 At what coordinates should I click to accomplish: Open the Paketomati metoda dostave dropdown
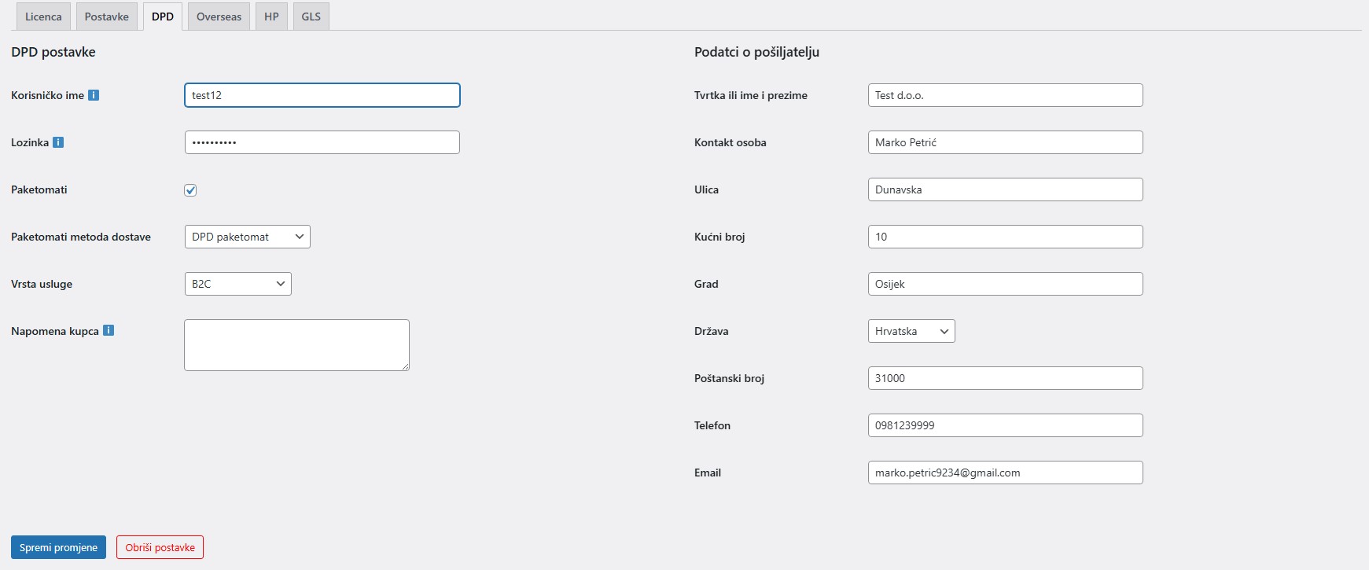pyautogui.click(x=247, y=237)
